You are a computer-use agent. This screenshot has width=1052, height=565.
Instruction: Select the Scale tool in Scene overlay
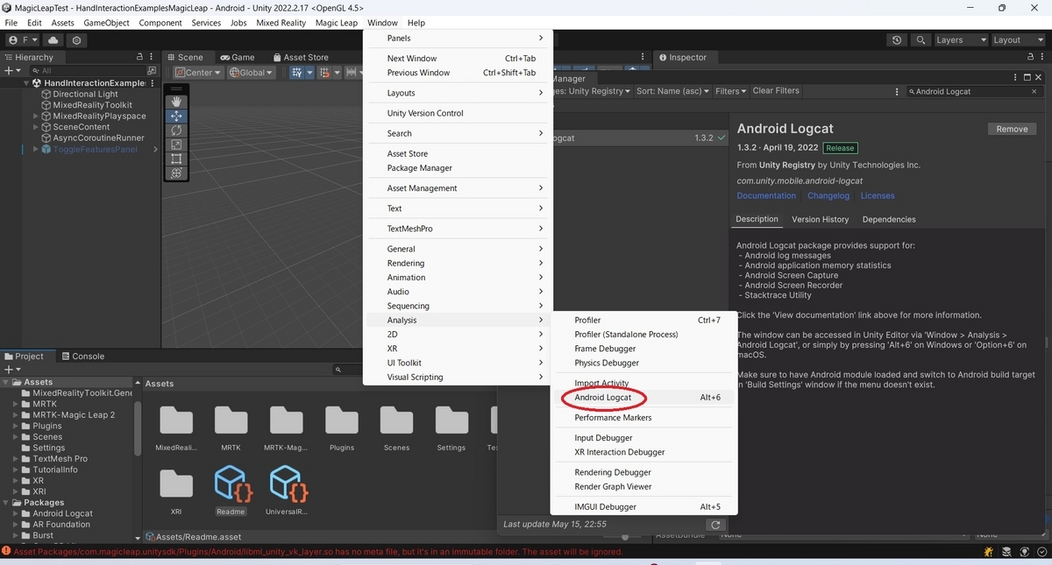(176, 145)
